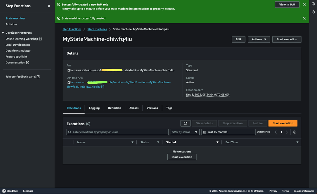Screen dimensions: 317x194
Task: Open Join our feedback panel link
Action: click(23, 77)
